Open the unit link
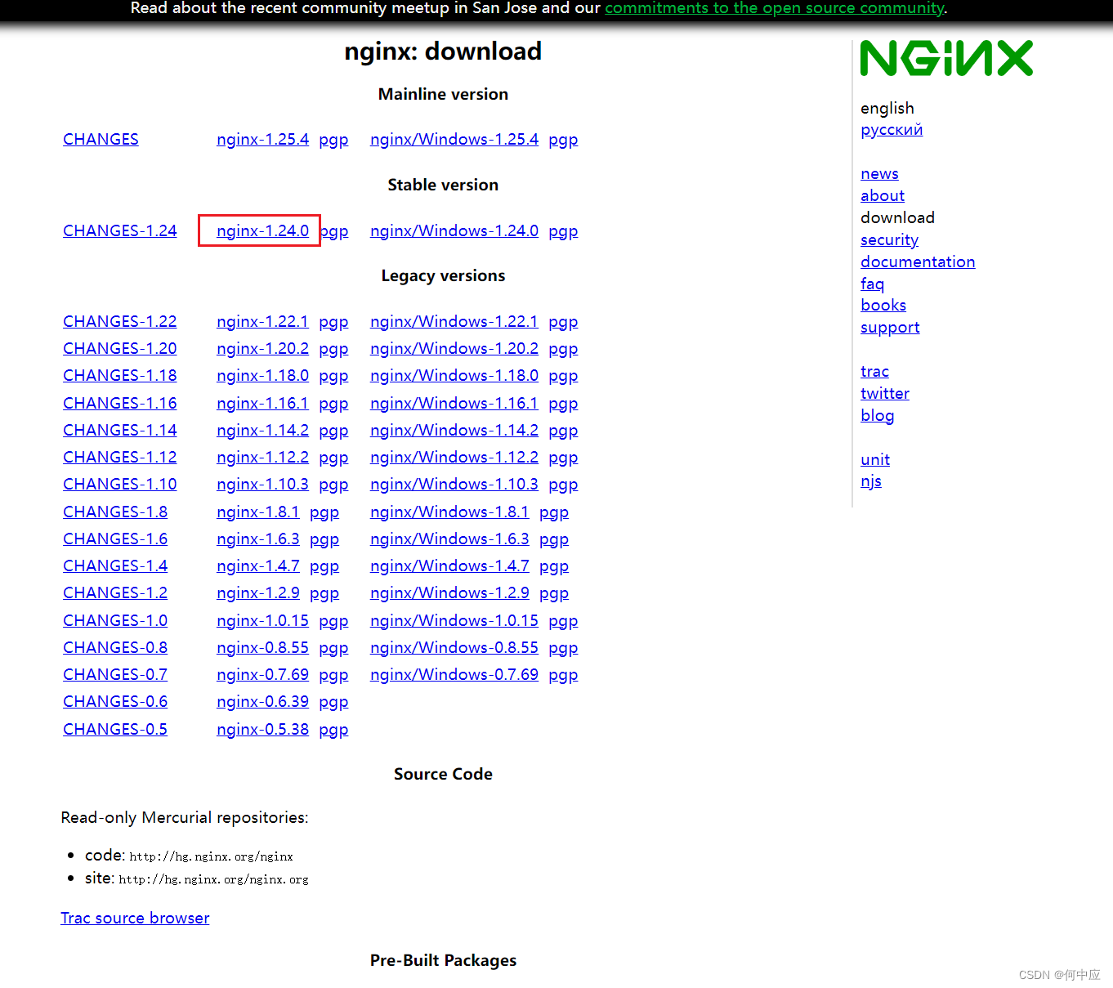The height and width of the screenshot is (988, 1113). (x=875, y=460)
